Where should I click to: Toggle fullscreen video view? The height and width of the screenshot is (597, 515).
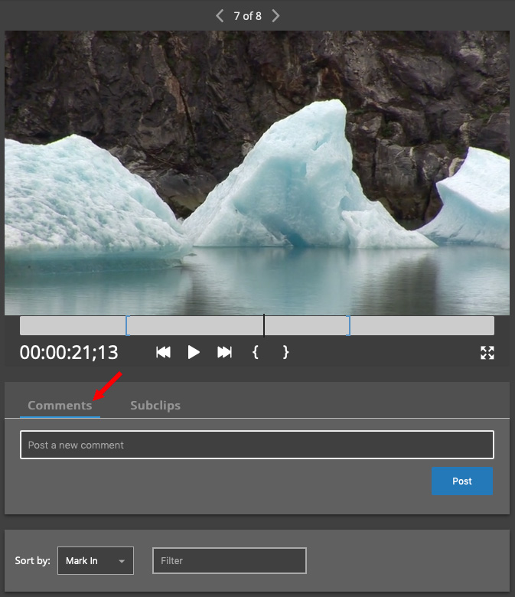point(487,353)
